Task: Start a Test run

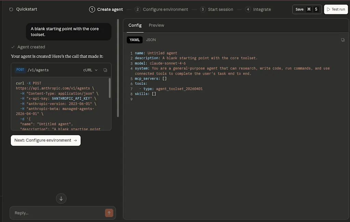Action: coord(336,9)
